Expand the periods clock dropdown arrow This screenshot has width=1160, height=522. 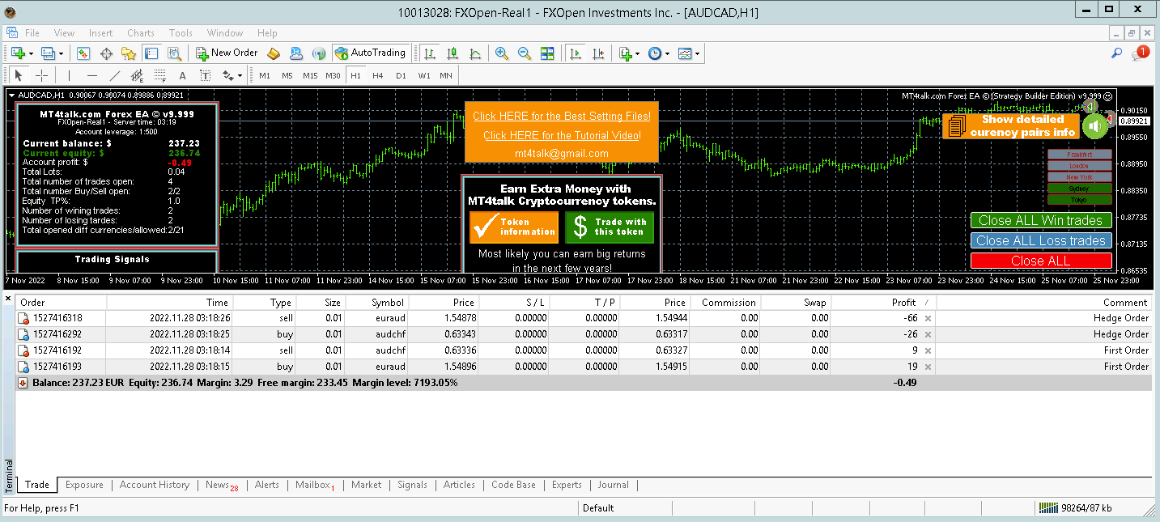(x=667, y=54)
